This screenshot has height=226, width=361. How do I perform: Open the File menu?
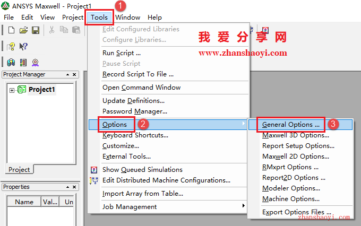coord(8,18)
